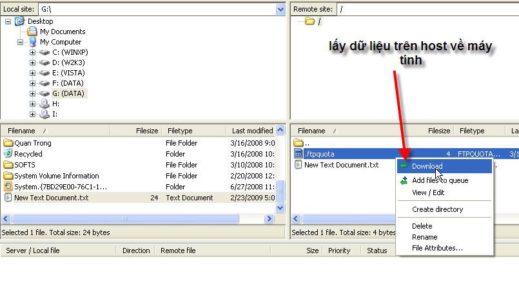
Task: Sort local files by Last modified
Action: click(251, 131)
